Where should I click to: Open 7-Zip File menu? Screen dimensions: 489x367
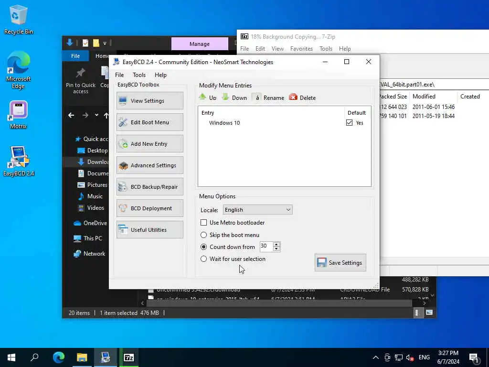[244, 49]
